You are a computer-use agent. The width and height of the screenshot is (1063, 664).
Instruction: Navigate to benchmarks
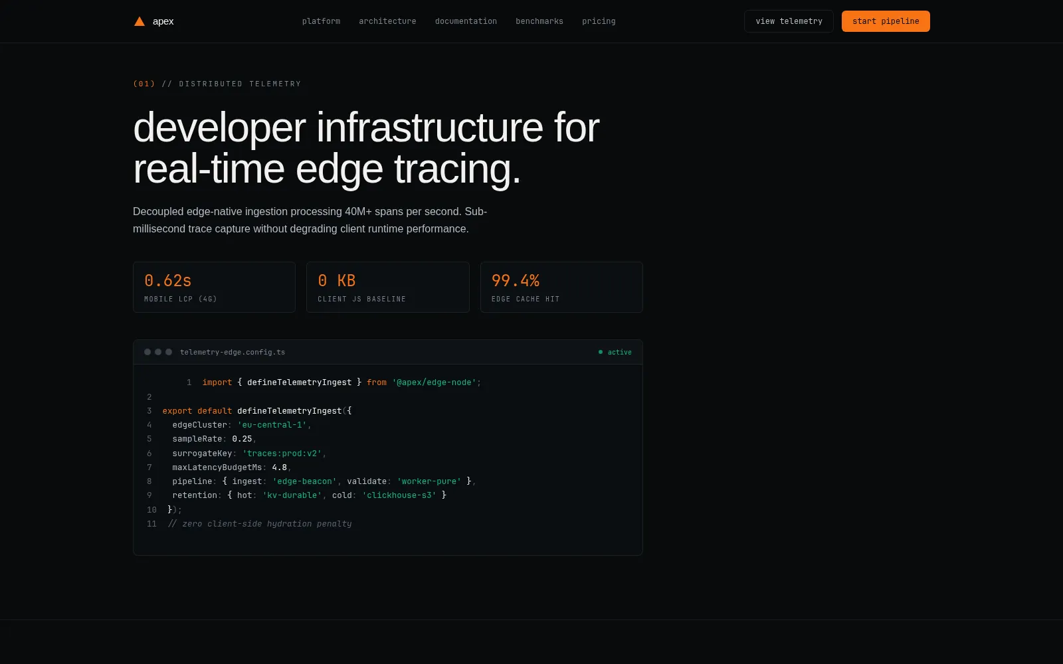click(x=539, y=21)
